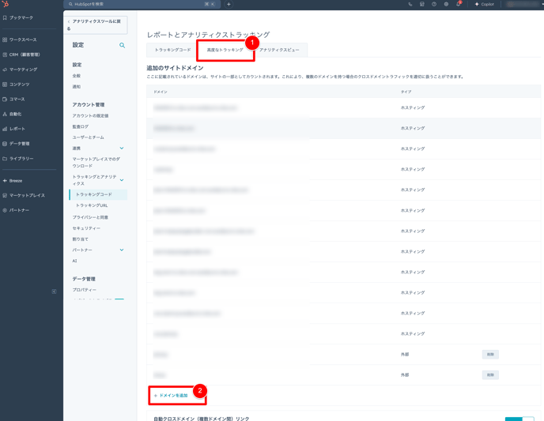Screen dimensions: 544x421
Task: Switch to the アナリティクスビュー tab
Action: 279,50
